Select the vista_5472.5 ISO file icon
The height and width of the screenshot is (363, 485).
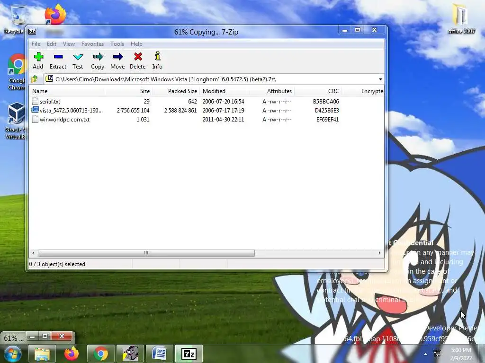(x=35, y=110)
